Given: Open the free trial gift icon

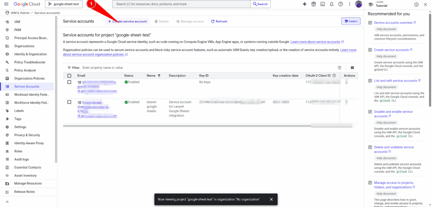Looking at the screenshot, I should (x=313, y=4).
